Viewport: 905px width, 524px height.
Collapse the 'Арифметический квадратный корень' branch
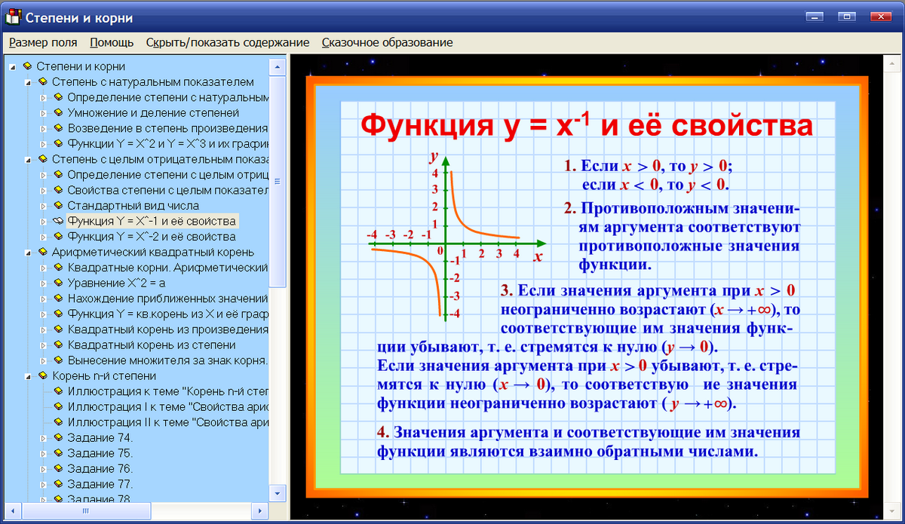tap(28, 253)
